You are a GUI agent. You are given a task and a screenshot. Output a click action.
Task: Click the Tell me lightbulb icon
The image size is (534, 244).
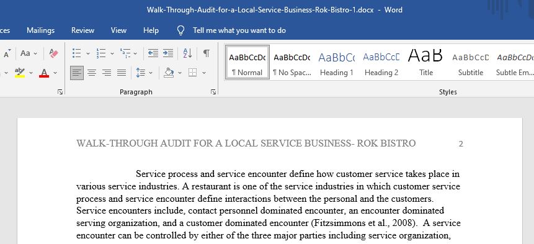tap(181, 30)
